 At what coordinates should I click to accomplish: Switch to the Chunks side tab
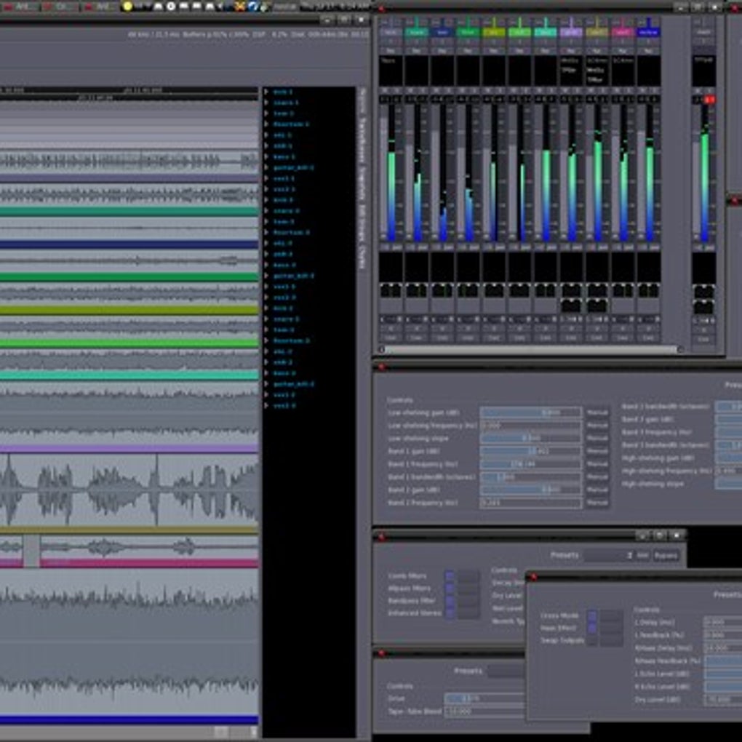pos(362,256)
